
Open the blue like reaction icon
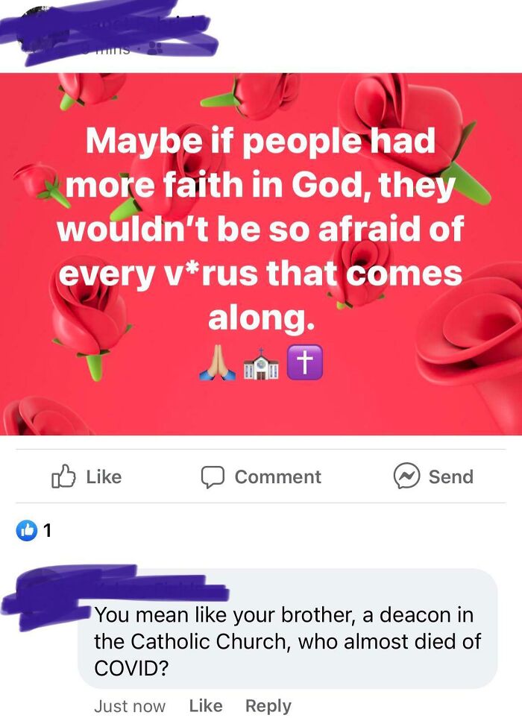[27, 531]
